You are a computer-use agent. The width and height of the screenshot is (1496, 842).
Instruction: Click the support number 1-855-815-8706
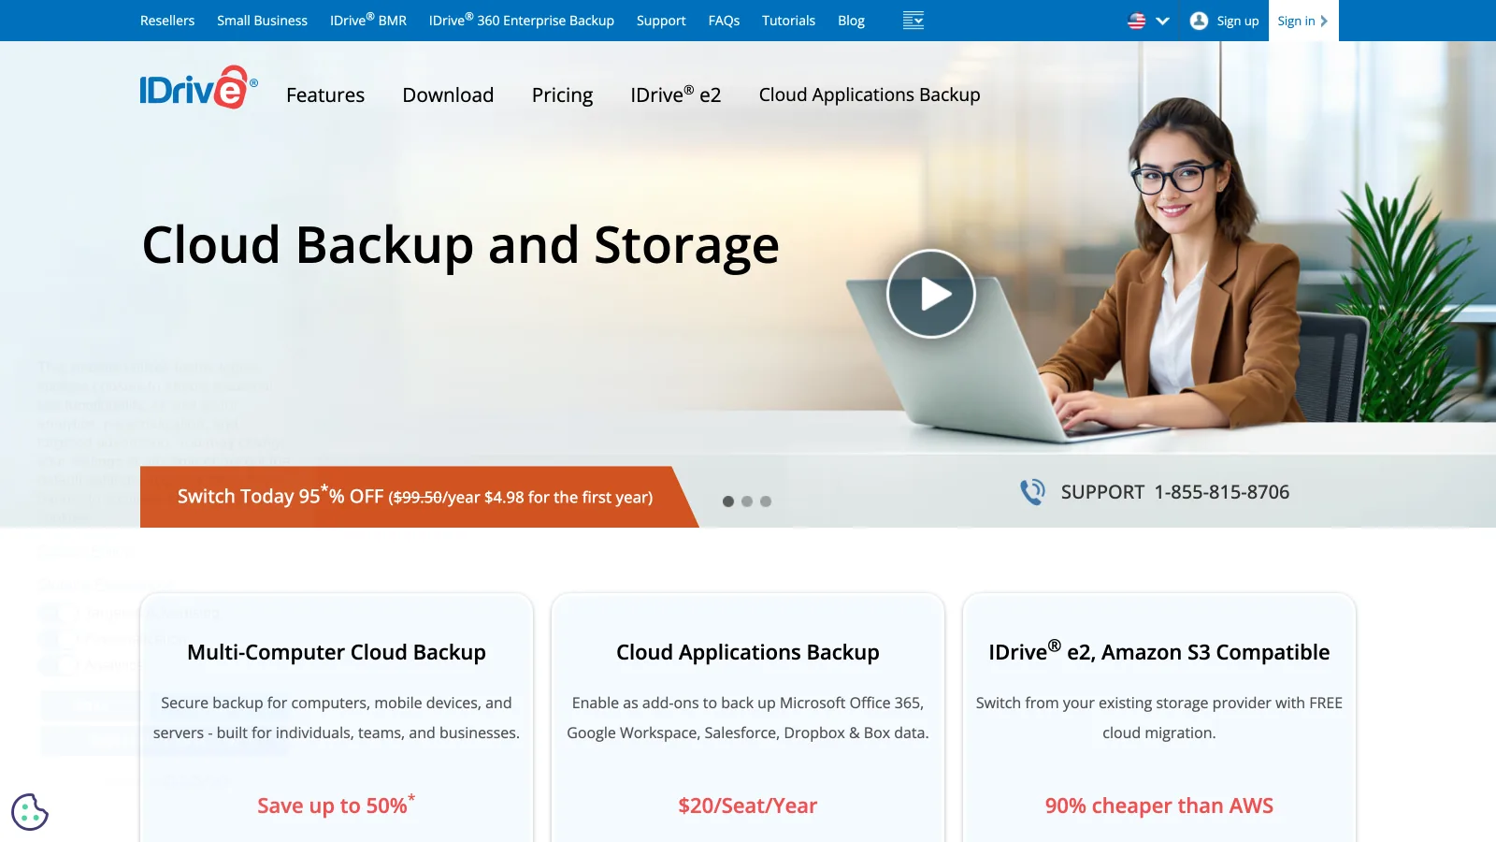point(1221,492)
